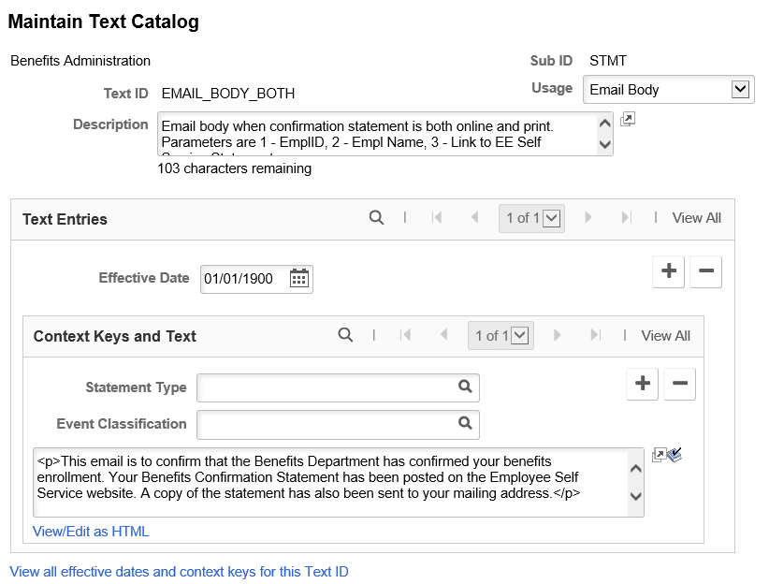The image size is (769, 584).
Task: Click next row arrow in Text Entries grid
Action: (588, 217)
